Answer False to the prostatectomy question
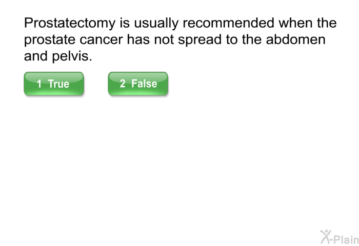The height and width of the screenshot is (246, 359). pos(138,84)
